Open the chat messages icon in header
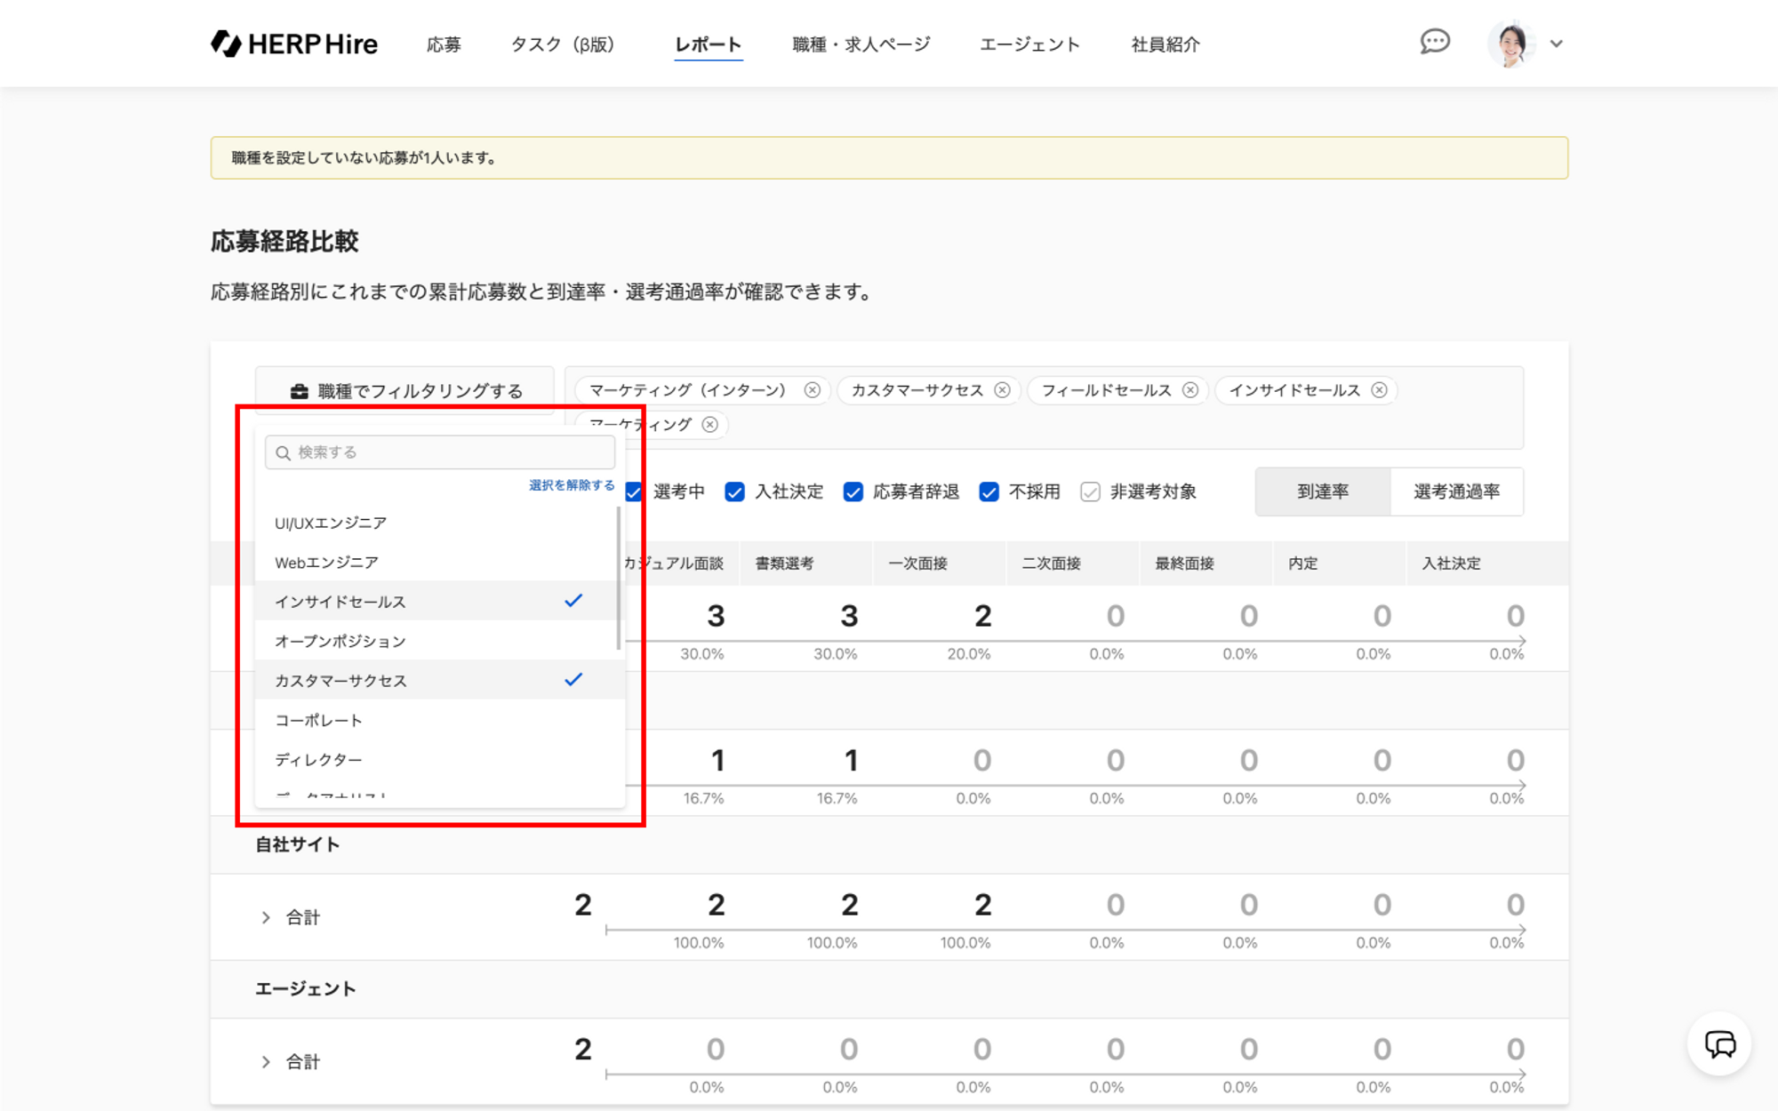1778x1111 pixels. point(1434,42)
